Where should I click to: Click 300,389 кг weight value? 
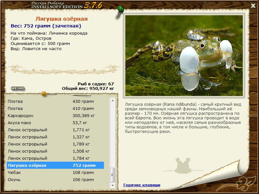pos(84,116)
